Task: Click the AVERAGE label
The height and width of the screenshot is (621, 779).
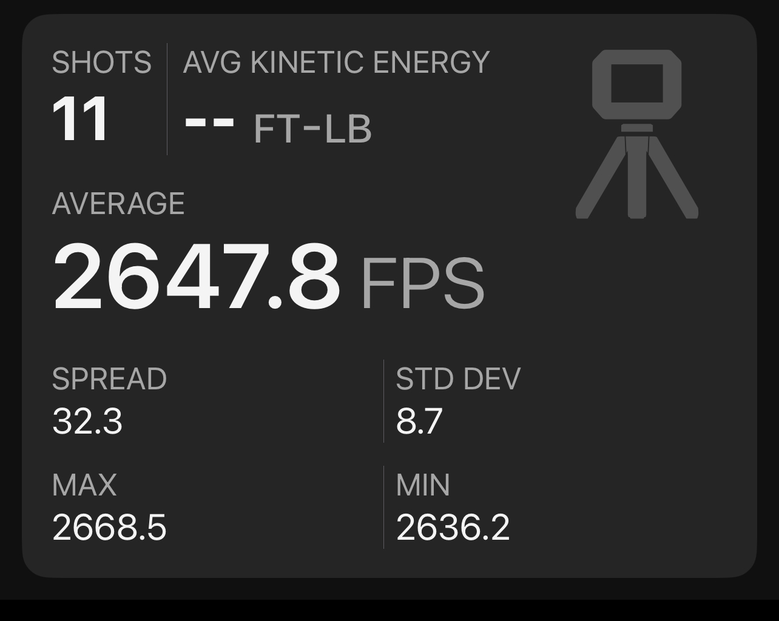Action: 118,204
